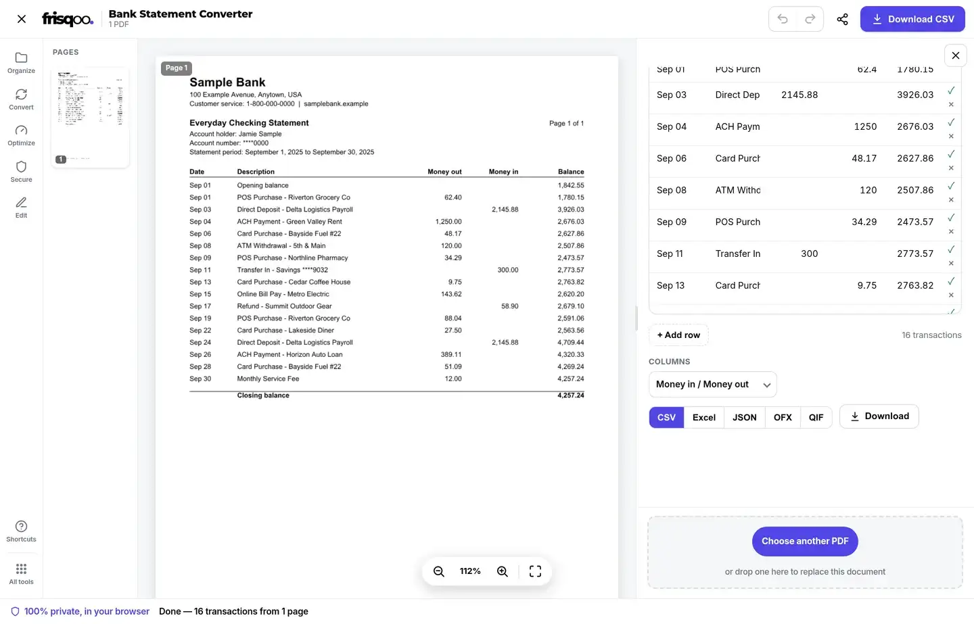Open the Edit tool in sidebar
This screenshot has height=624, width=974.
click(x=21, y=207)
